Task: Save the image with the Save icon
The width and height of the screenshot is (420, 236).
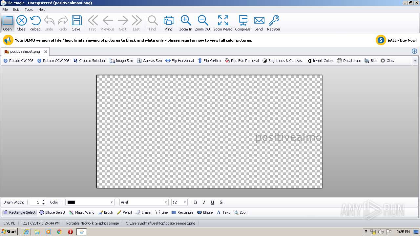Action: point(76,23)
